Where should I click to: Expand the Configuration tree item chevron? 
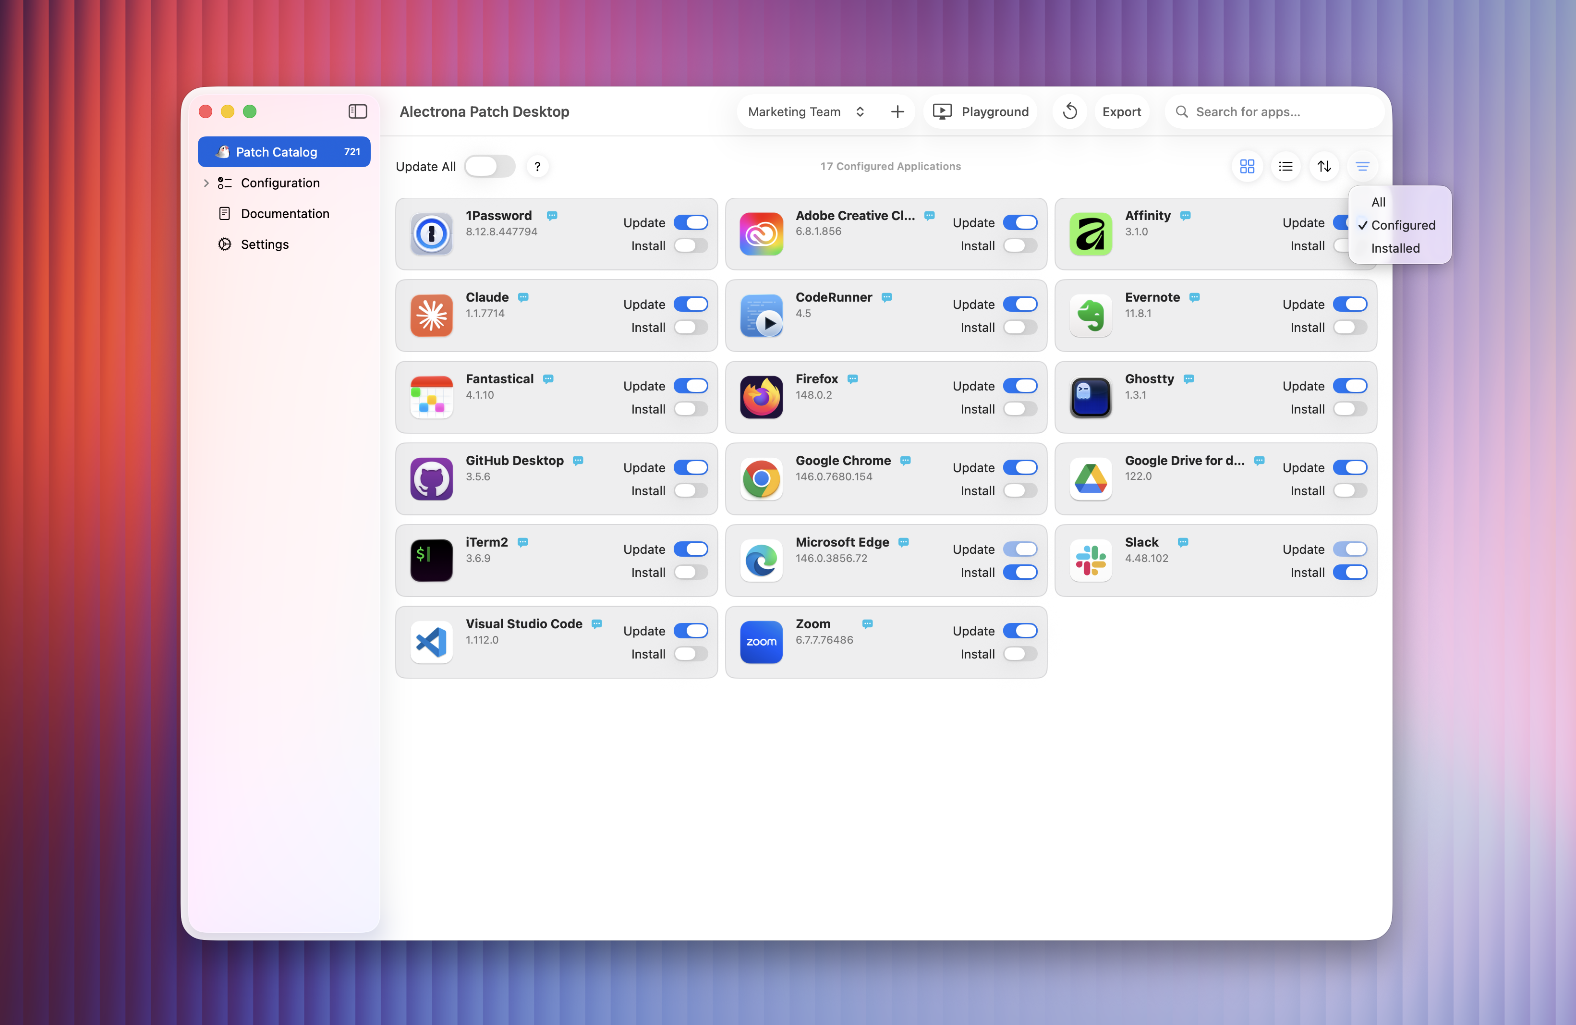206,183
